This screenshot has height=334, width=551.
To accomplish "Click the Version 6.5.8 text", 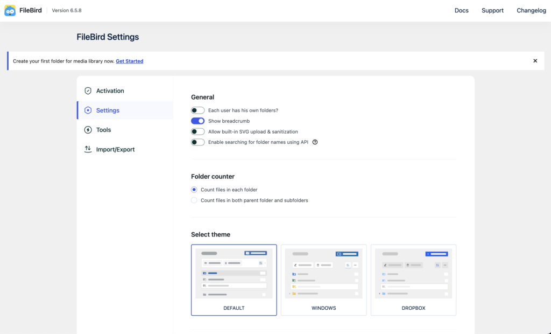I will [67, 11].
